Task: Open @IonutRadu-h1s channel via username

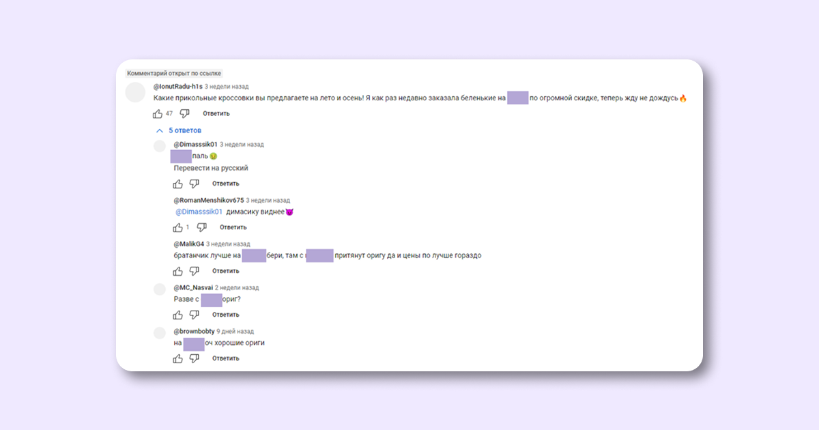Action: [177, 87]
